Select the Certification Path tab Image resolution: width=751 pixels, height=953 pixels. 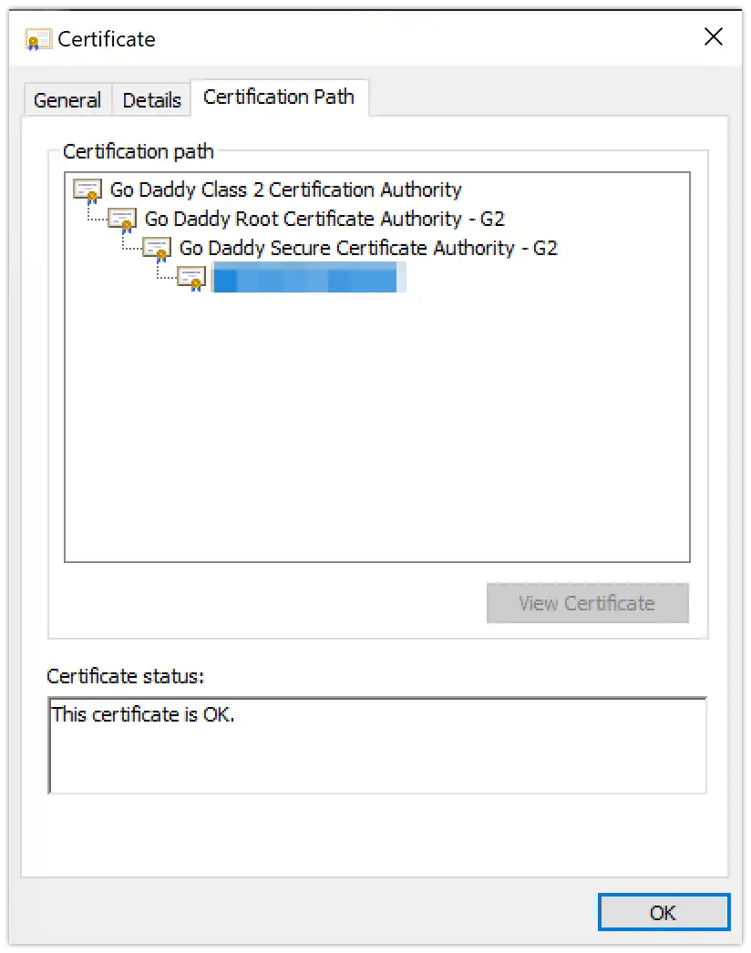(279, 97)
